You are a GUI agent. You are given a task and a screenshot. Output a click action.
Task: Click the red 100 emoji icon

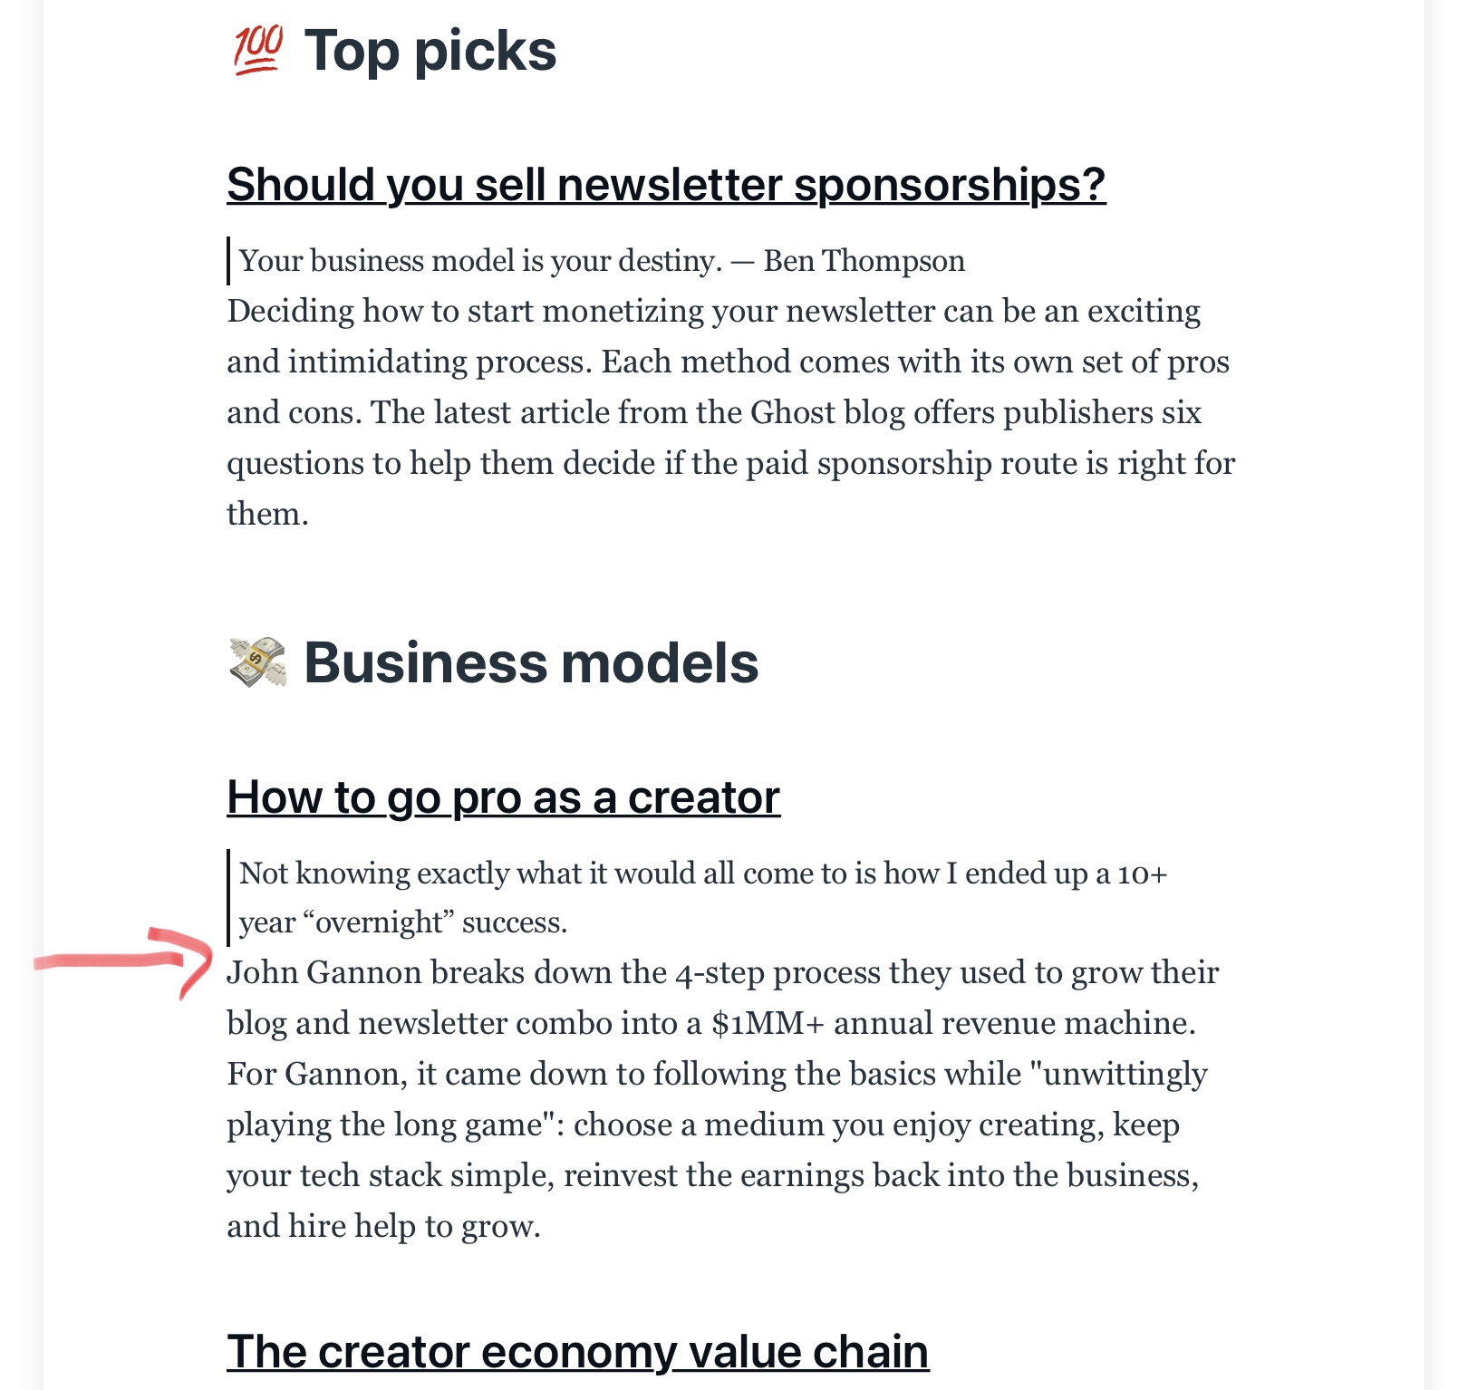258,51
